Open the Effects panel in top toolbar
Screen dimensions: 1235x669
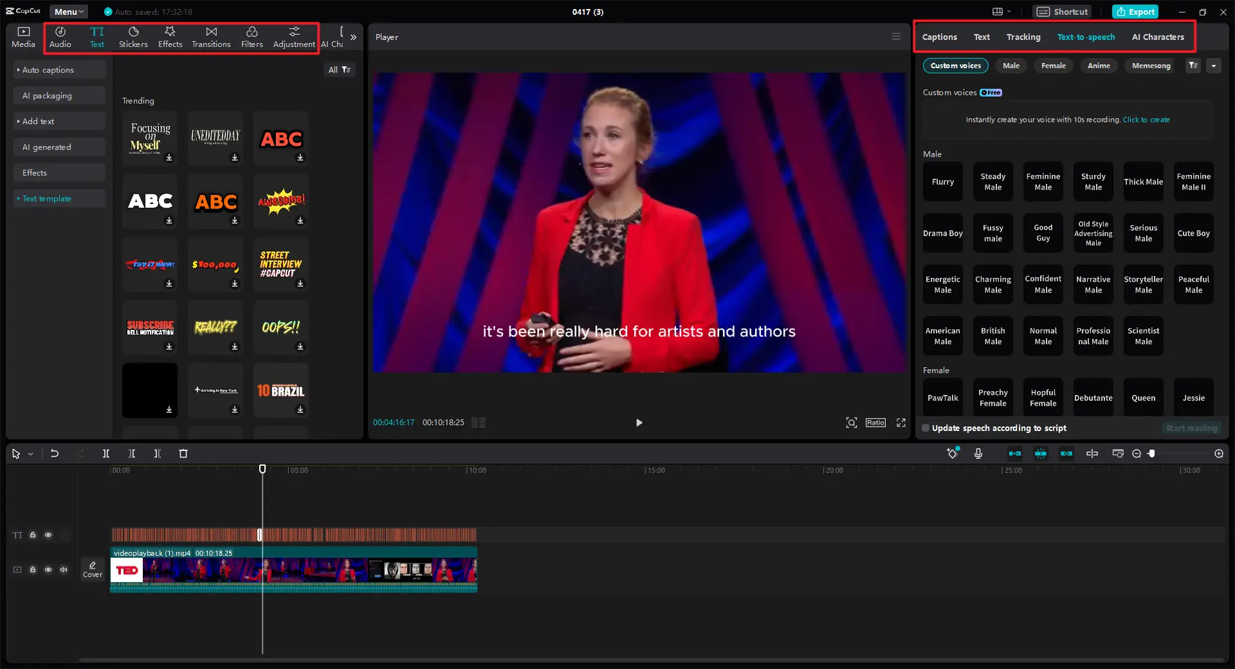[170, 37]
